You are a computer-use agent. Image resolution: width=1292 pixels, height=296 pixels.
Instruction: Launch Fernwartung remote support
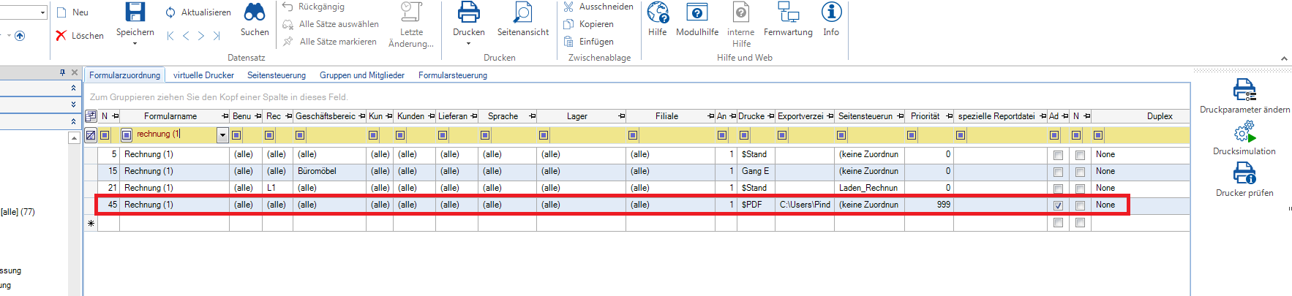pos(788,12)
